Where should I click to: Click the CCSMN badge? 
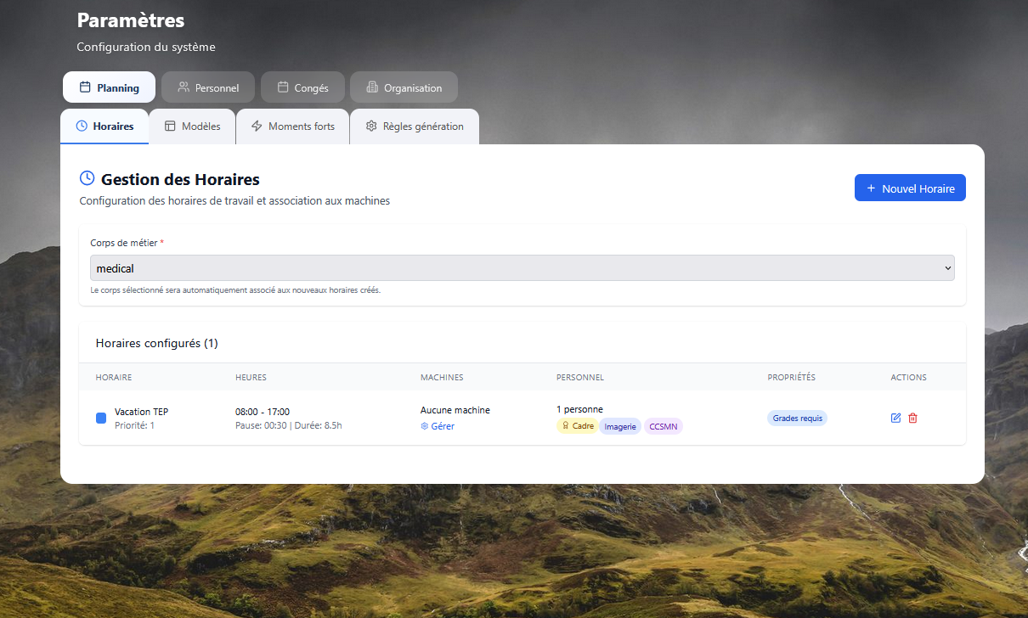[664, 426]
